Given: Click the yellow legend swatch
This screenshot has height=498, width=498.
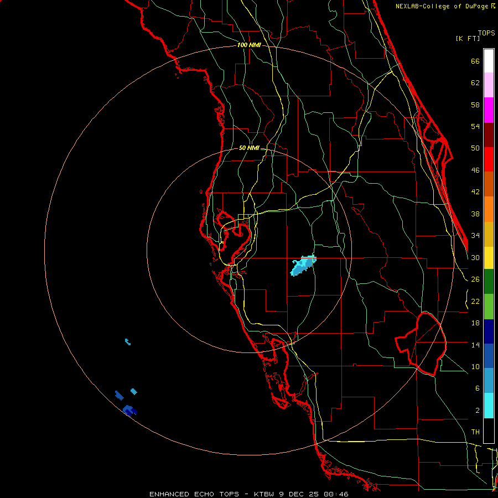Looking at the screenshot, I should 489,258.
